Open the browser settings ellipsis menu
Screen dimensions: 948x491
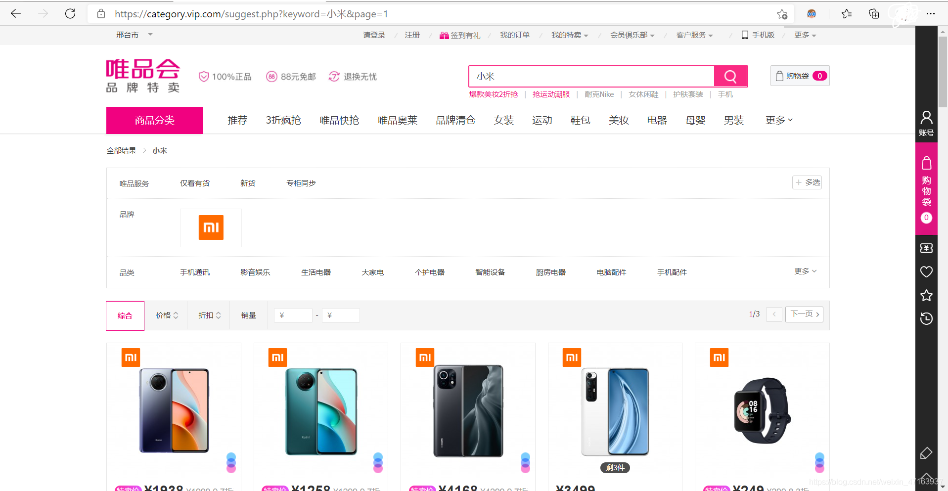(x=931, y=14)
